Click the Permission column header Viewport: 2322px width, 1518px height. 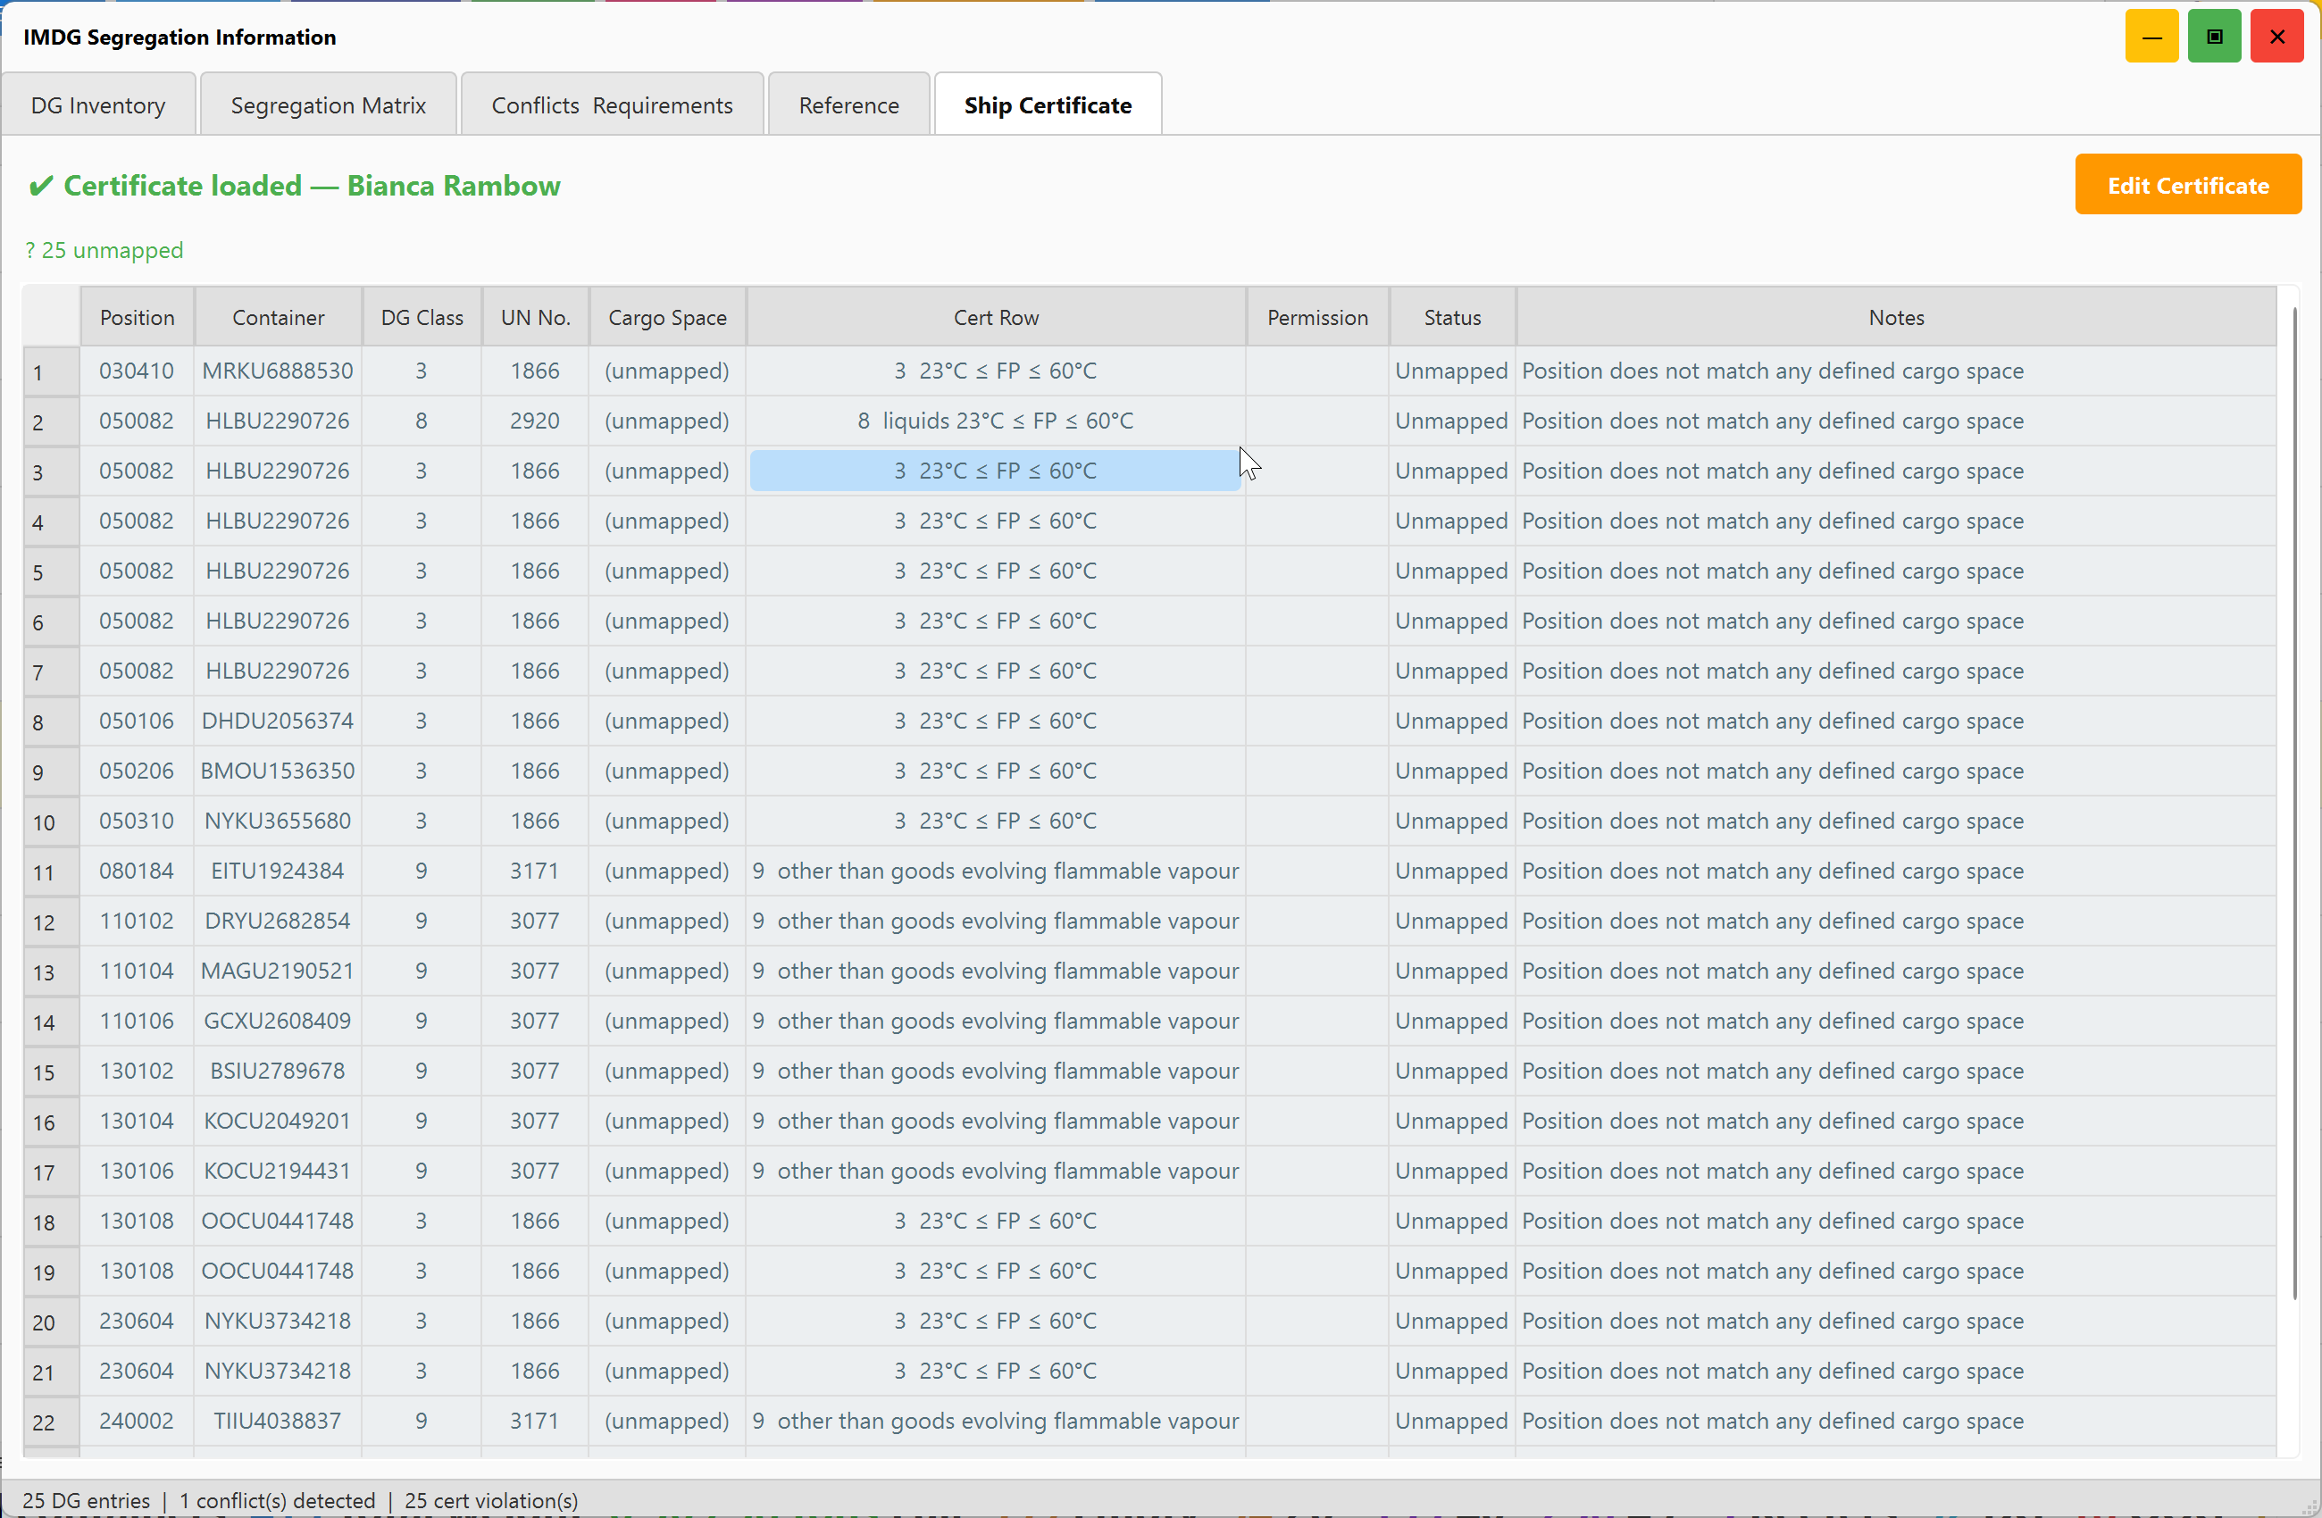coord(1317,317)
